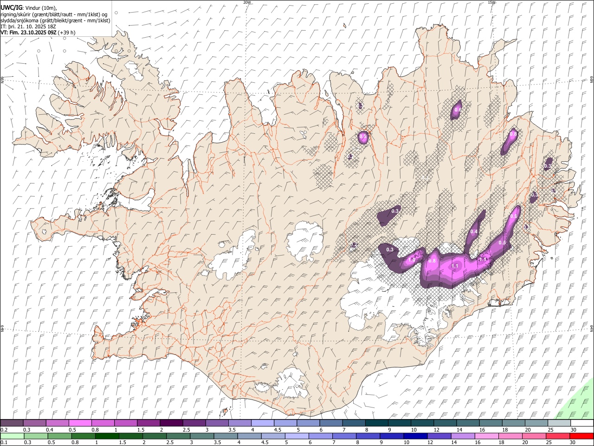Click the bottom-row legend swatch starting at 2
The height and width of the screenshot is (446, 594).
pyautogui.click(x=155, y=436)
